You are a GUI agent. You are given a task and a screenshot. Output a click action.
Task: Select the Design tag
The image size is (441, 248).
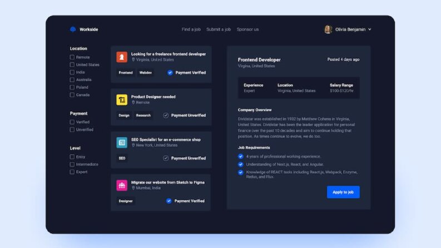[x=124, y=115]
